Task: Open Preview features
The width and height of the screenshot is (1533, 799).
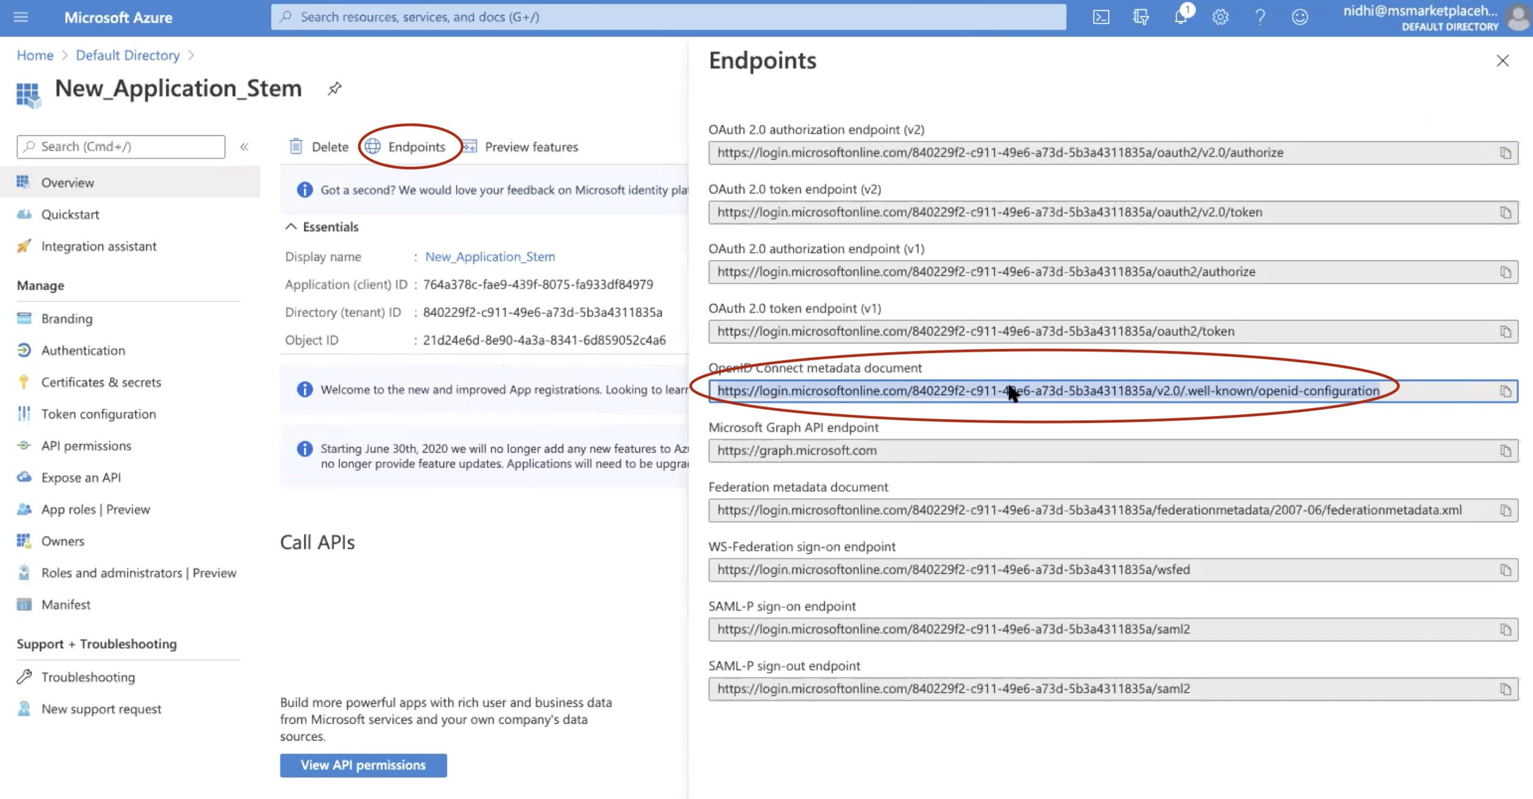Action: point(520,146)
